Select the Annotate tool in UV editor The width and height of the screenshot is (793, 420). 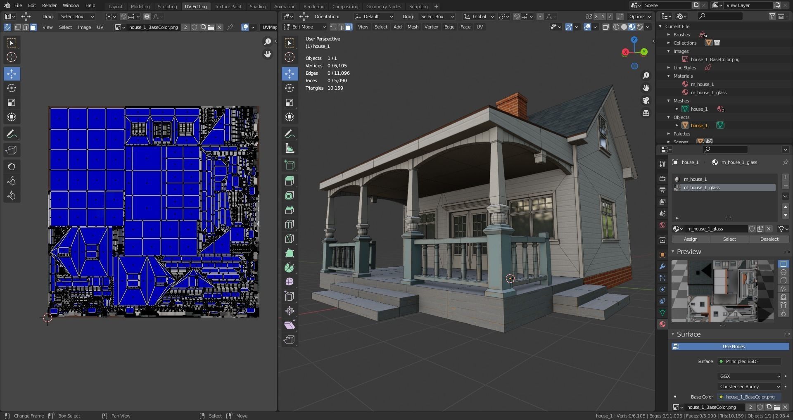tap(12, 134)
